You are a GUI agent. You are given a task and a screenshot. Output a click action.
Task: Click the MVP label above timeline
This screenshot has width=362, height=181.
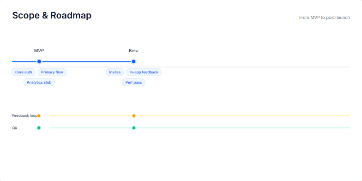pos(39,51)
